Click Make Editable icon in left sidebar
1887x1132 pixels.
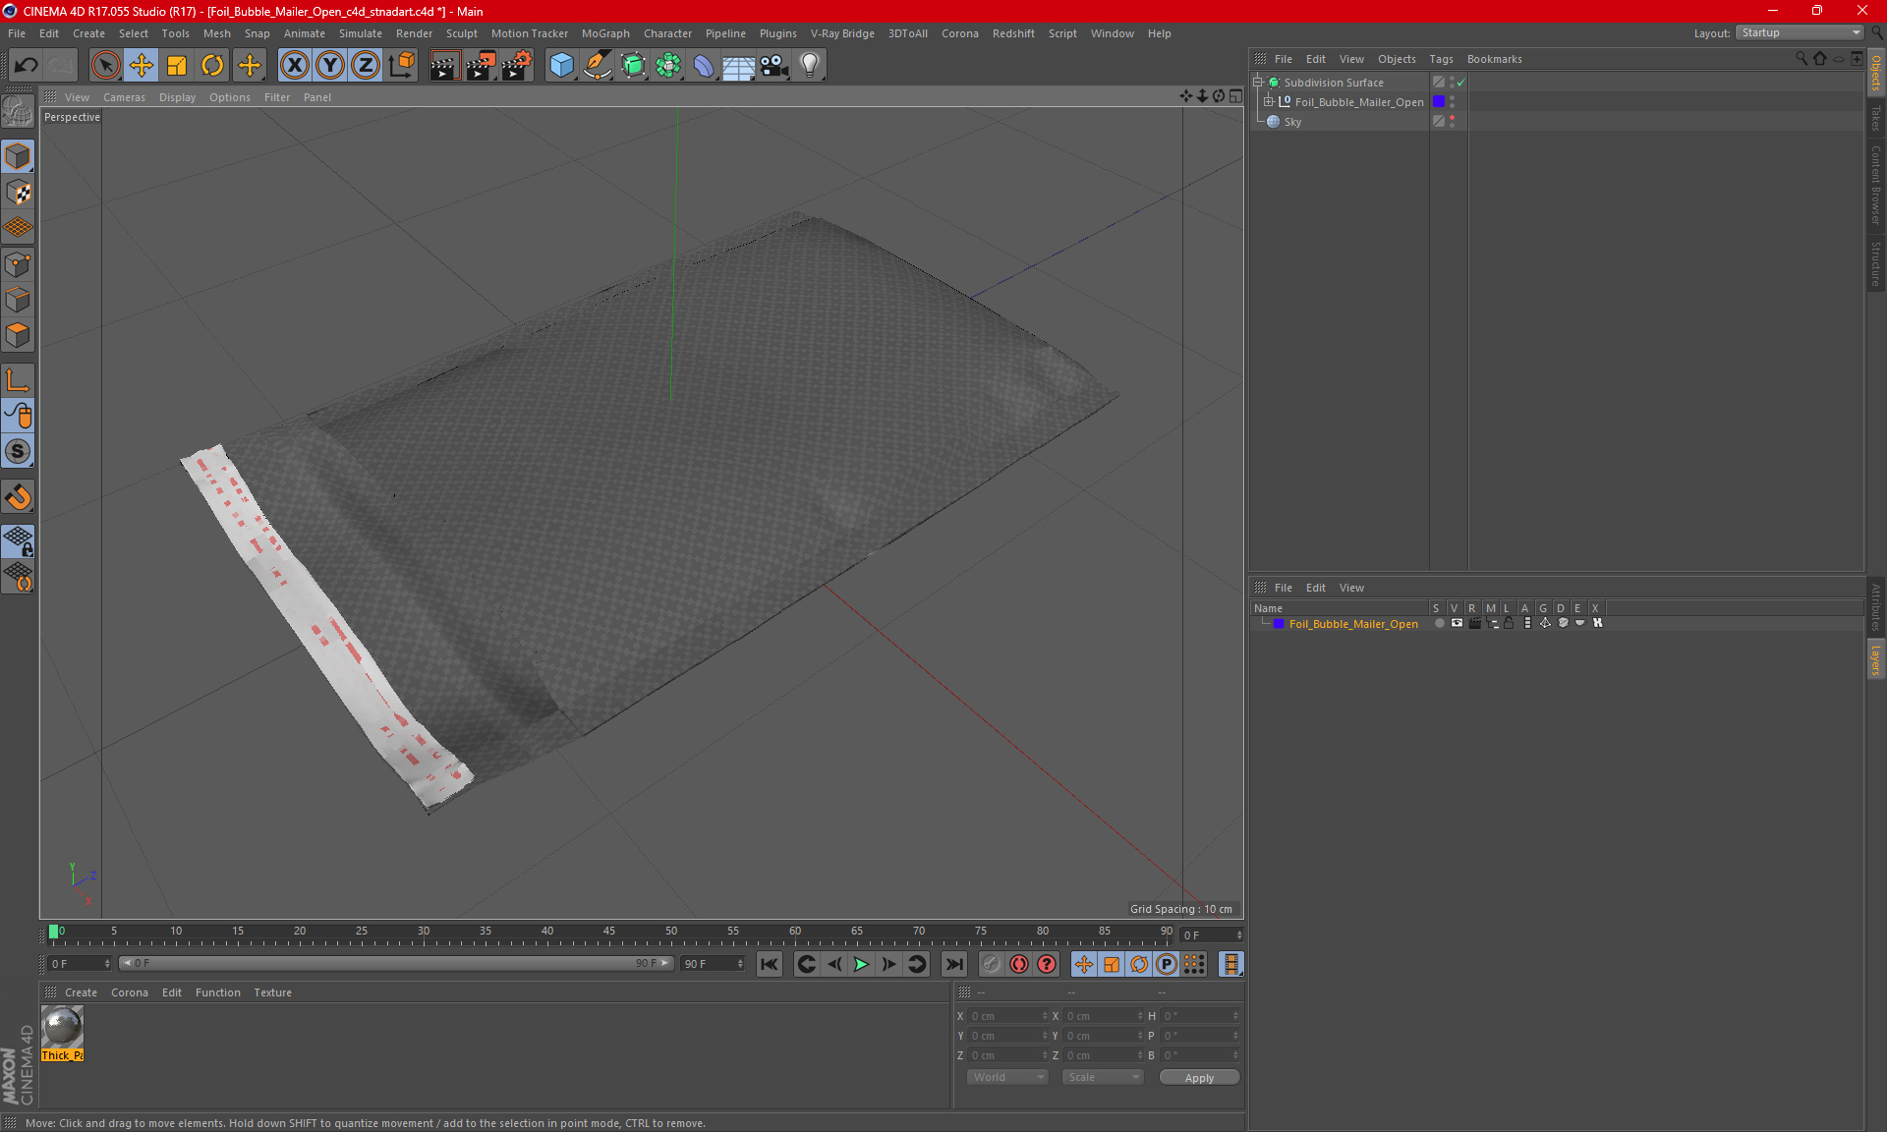pyautogui.click(x=18, y=112)
